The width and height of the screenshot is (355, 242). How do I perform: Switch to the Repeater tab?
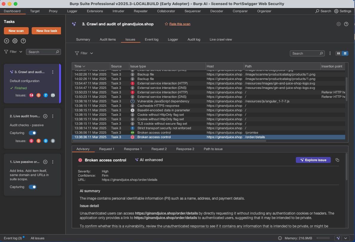point(140,11)
